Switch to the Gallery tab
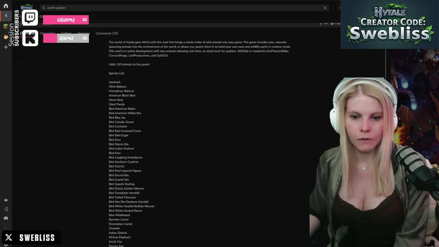 tap(67, 33)
